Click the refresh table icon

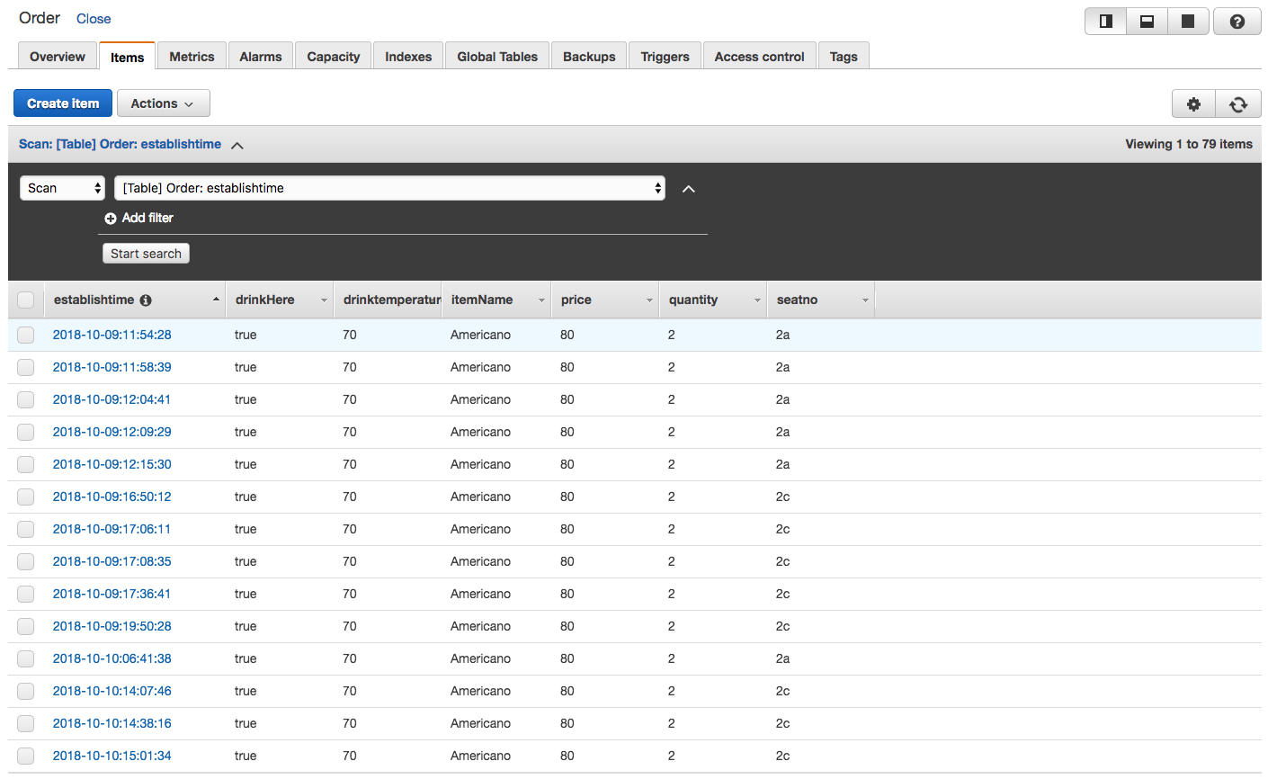tap(1238, 104)
